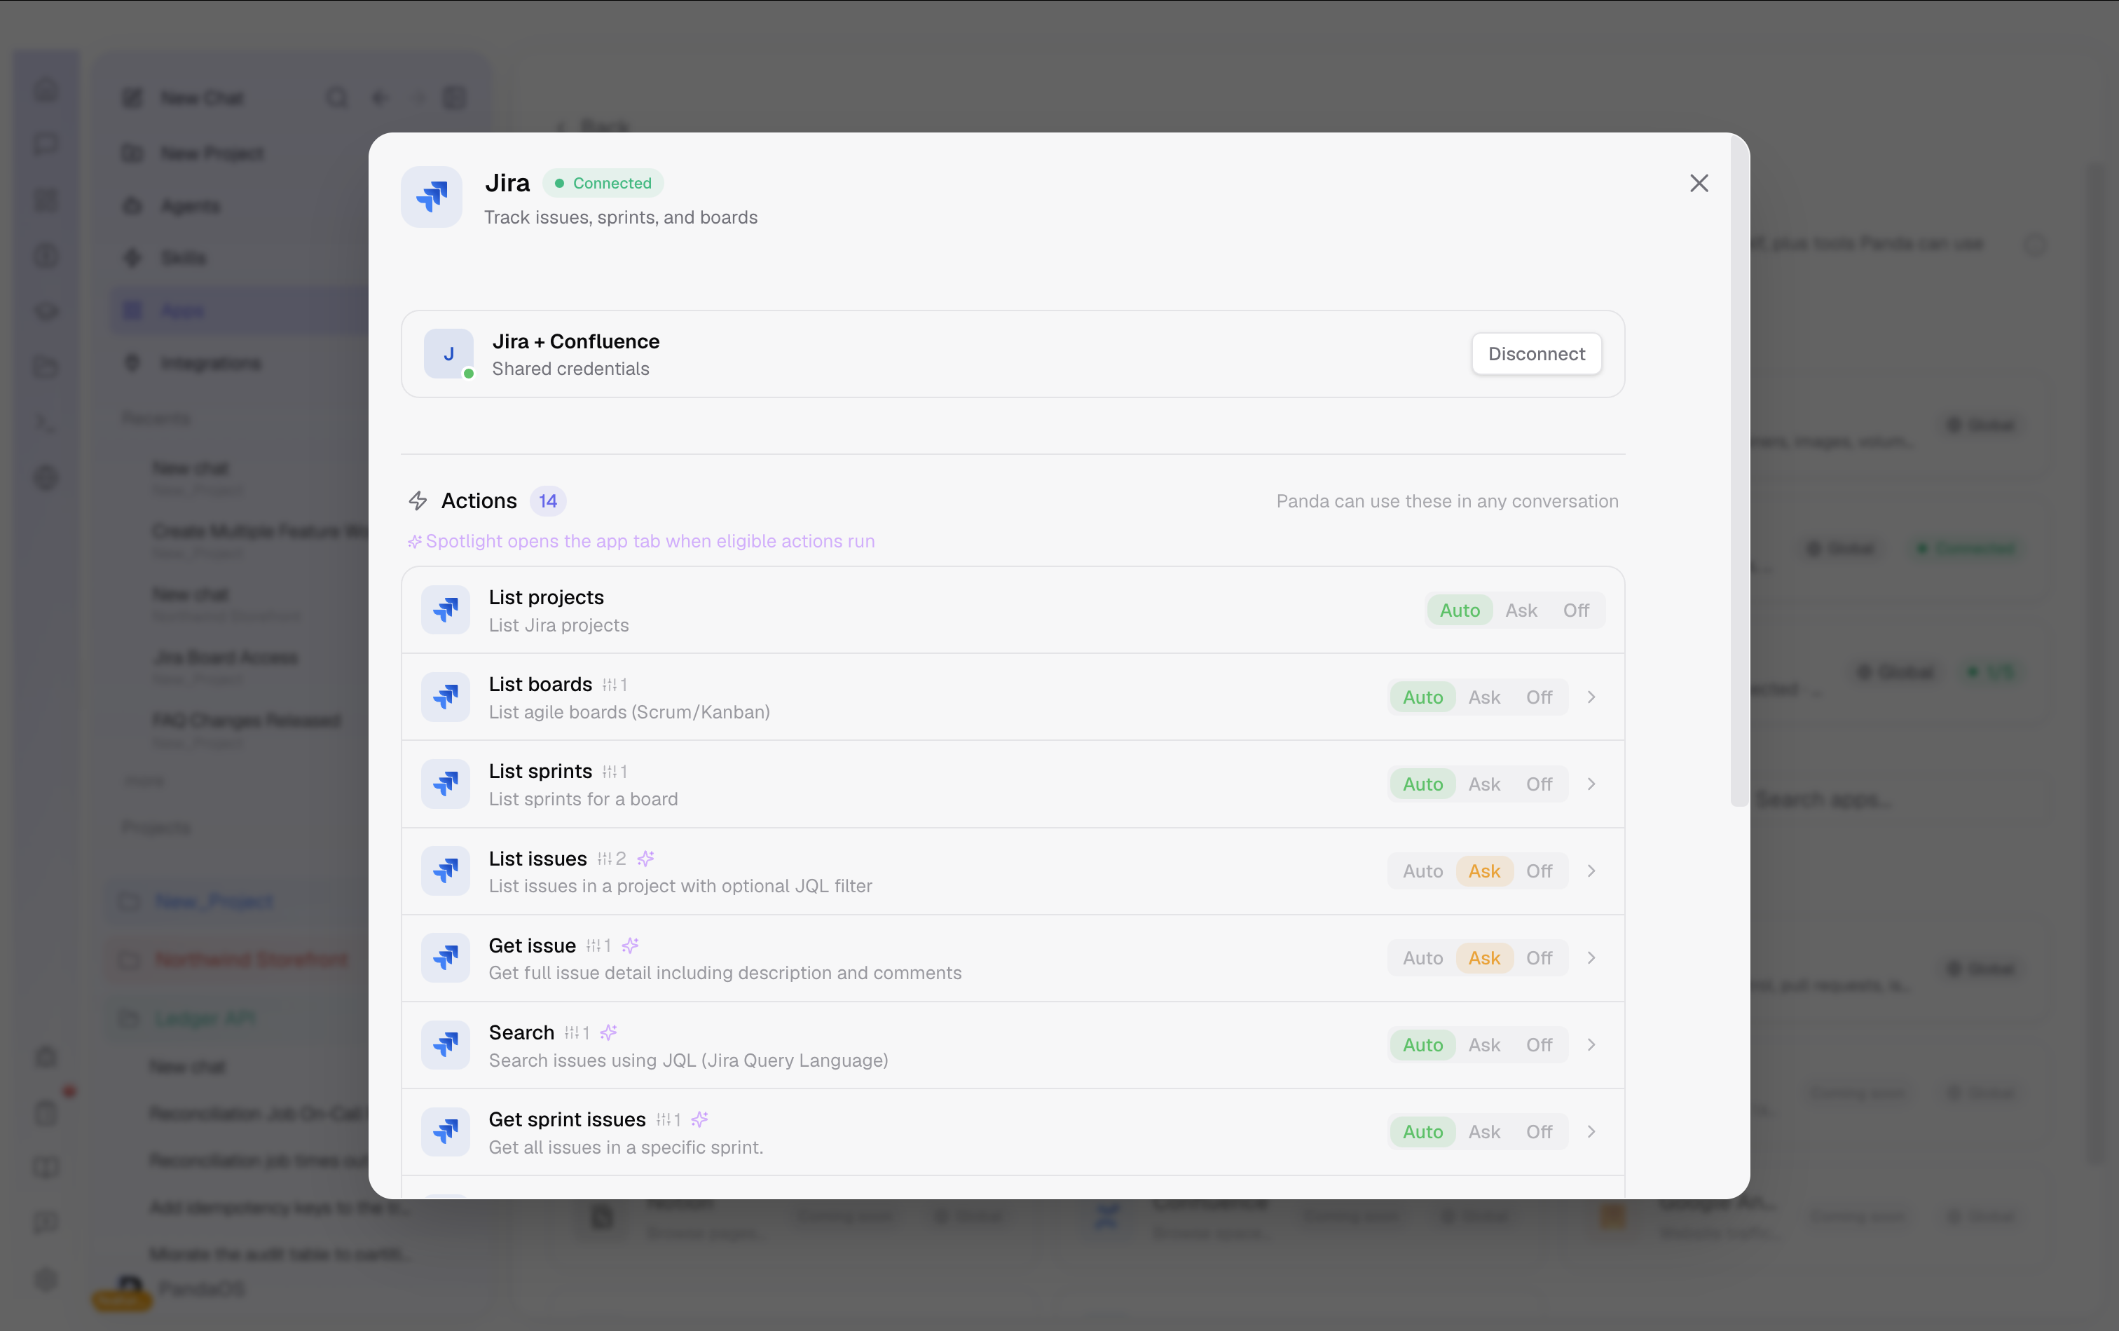The height and width of the screenshot is (1331, 2119).
Task: Set List boards to Ask
Action: [1485, 697]
